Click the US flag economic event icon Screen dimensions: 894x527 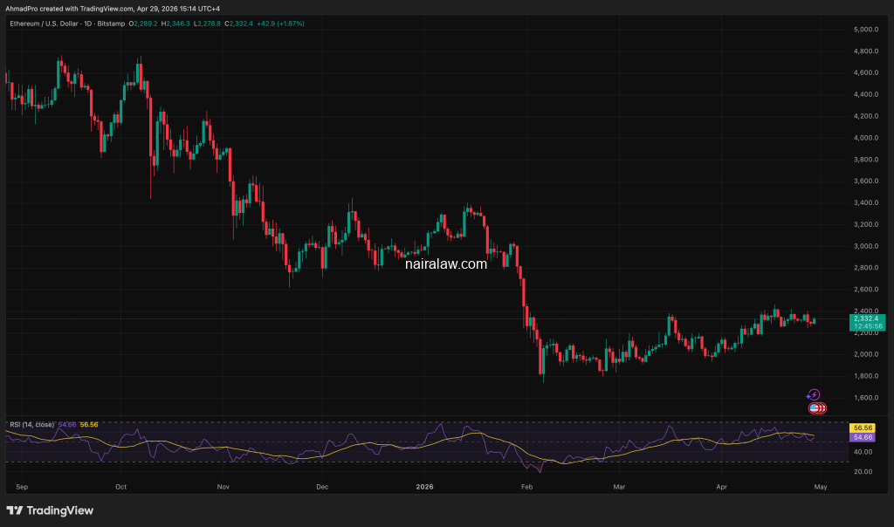(x=815, y=407)
